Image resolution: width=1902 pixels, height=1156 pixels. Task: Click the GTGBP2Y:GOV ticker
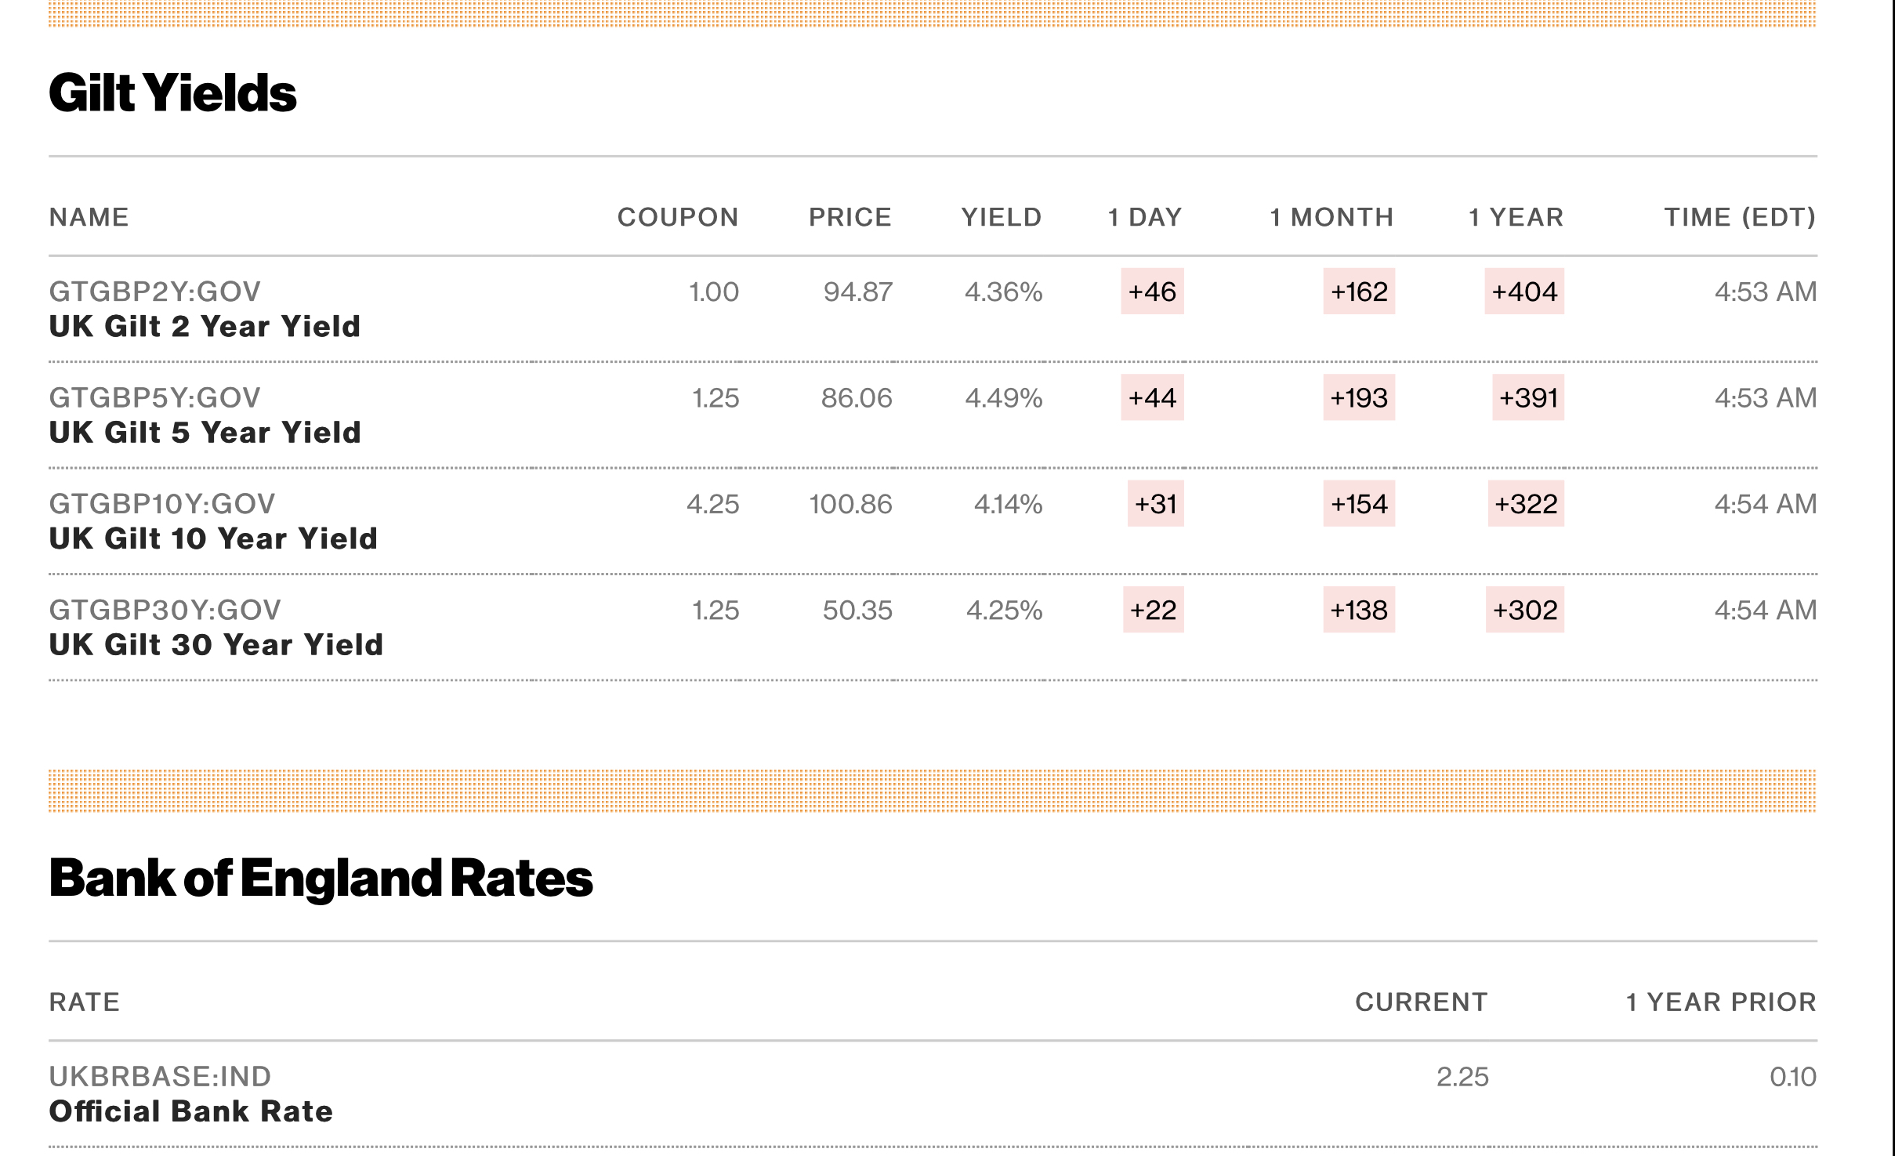click(154, 292)
